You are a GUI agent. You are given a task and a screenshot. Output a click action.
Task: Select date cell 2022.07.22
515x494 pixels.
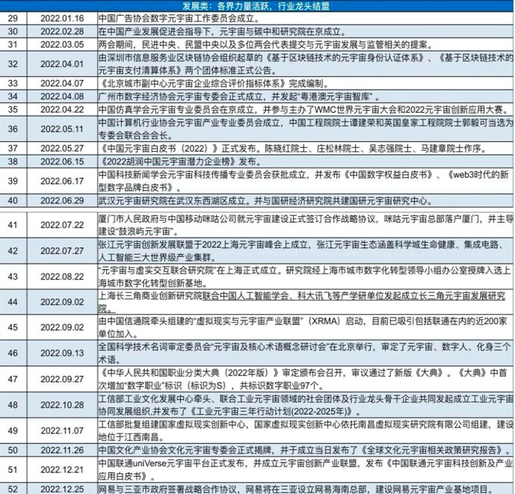[62, 225]
